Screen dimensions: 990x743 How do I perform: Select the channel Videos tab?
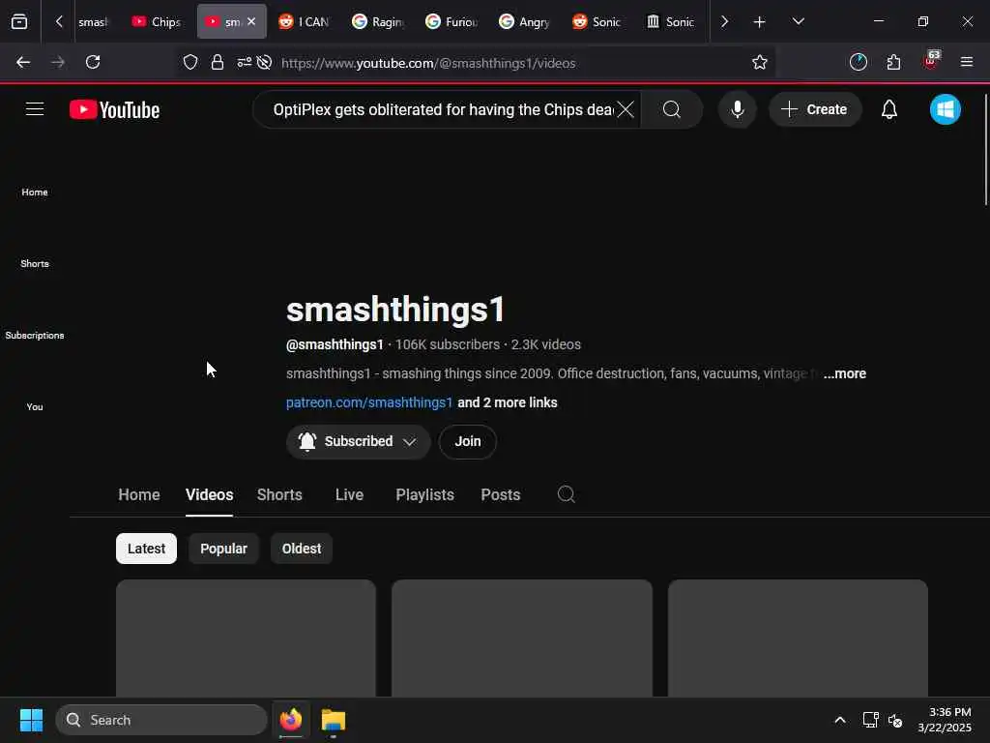(209, 494)
